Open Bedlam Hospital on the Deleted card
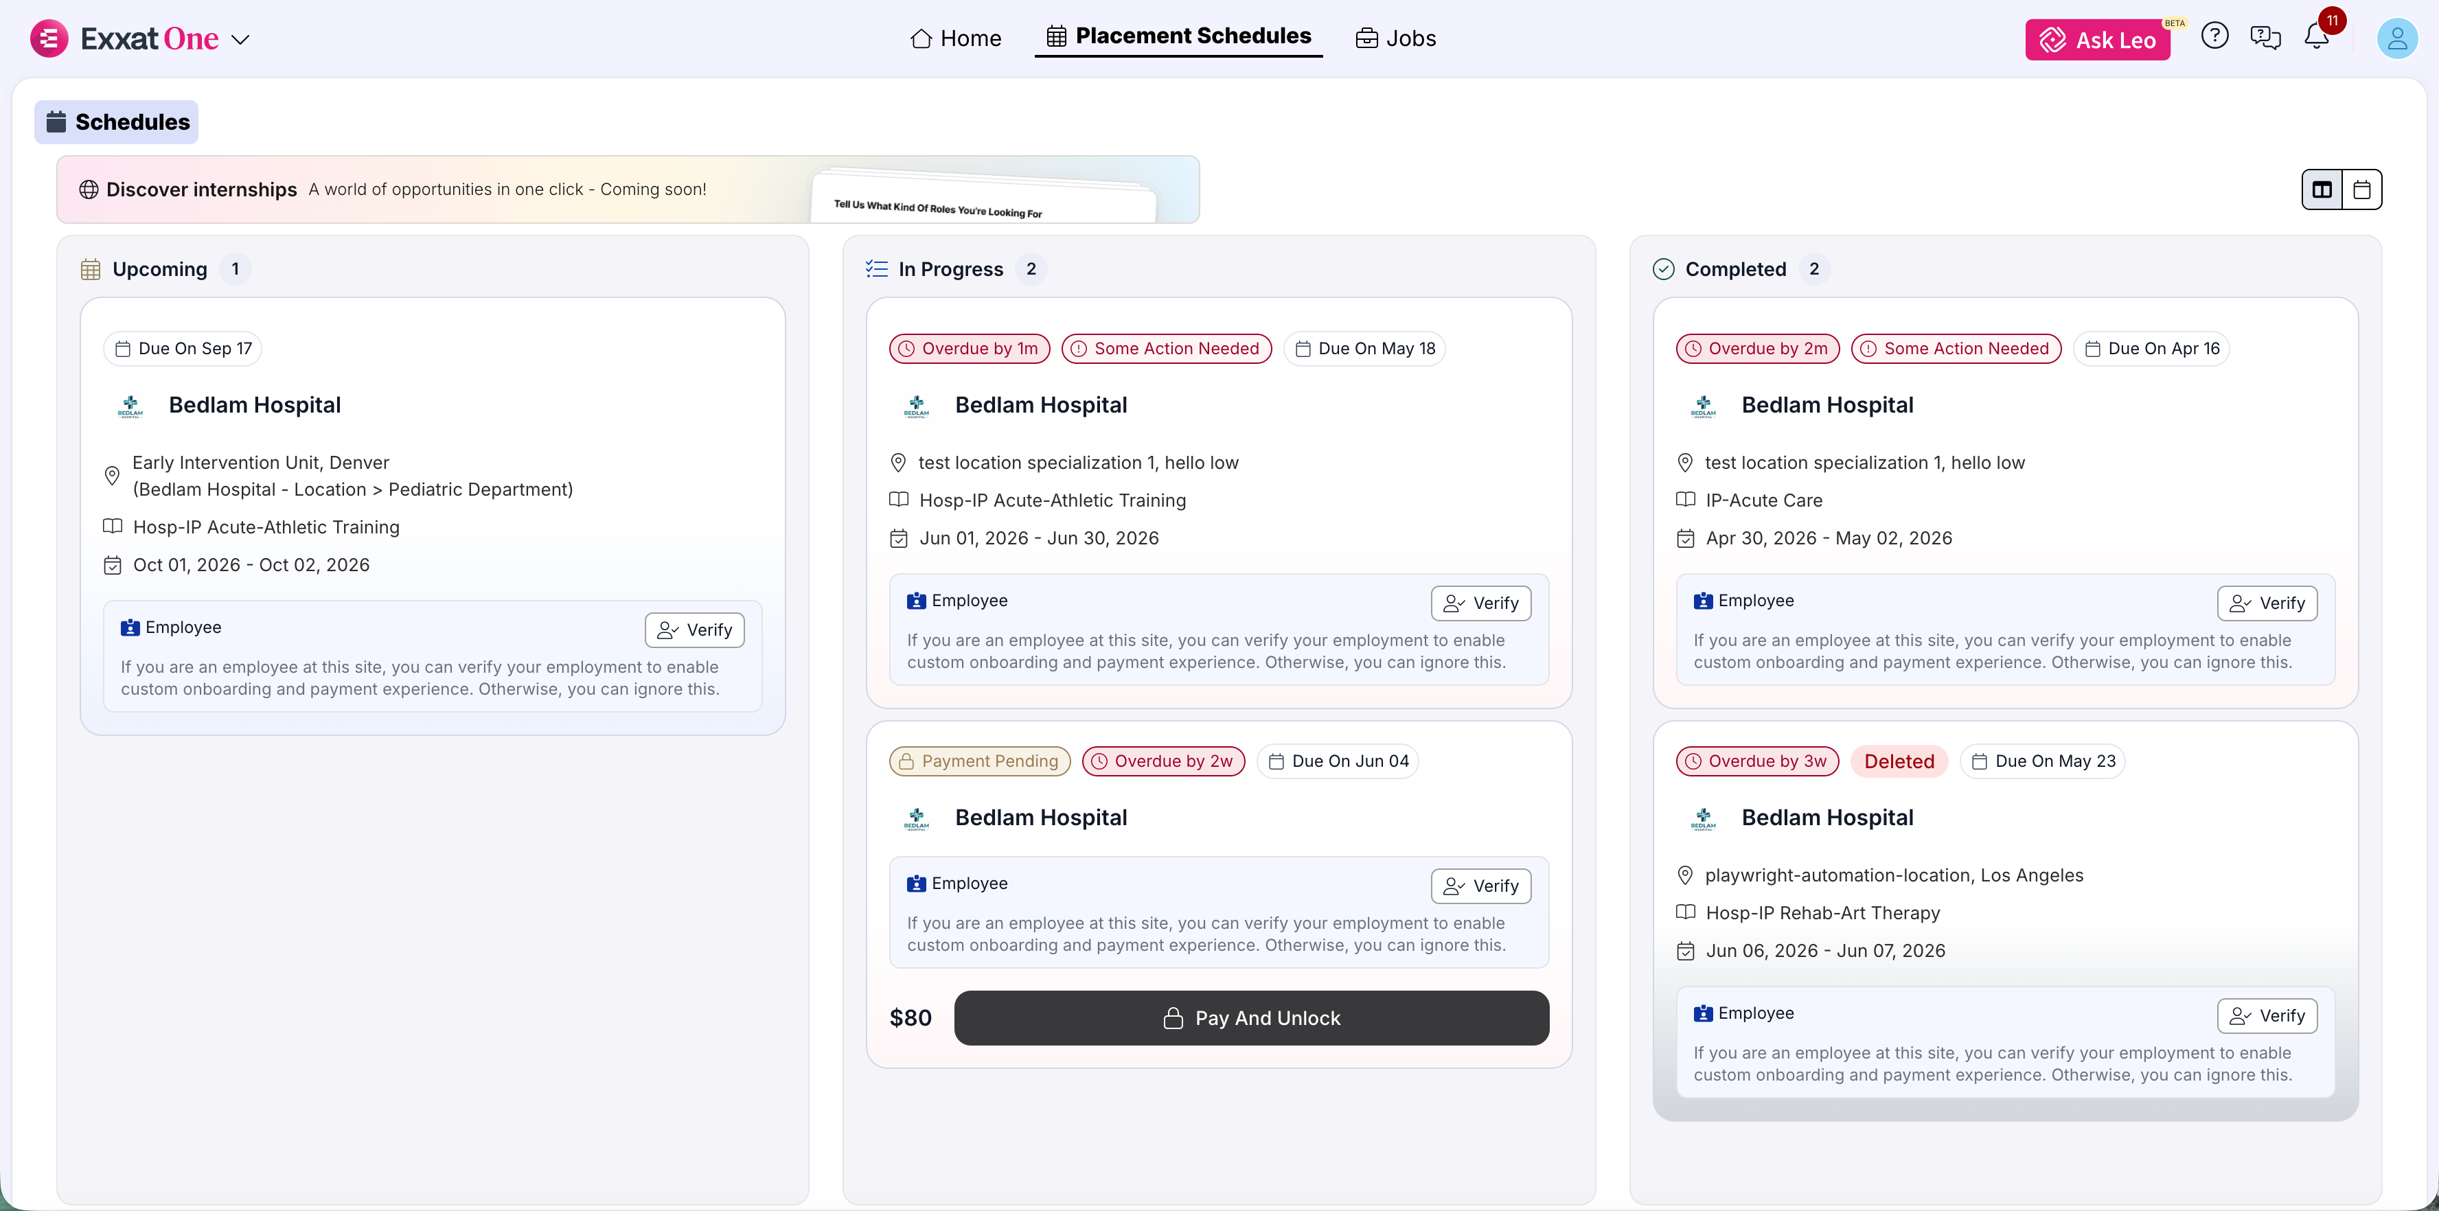 pos(1827,818)
